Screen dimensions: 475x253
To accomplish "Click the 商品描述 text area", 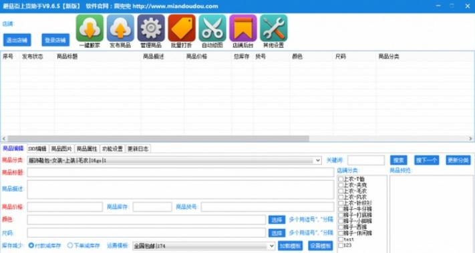I will [180, 190].
